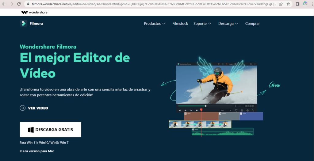
Task: Go back to the previous page in browser
Action: (4, 4)
